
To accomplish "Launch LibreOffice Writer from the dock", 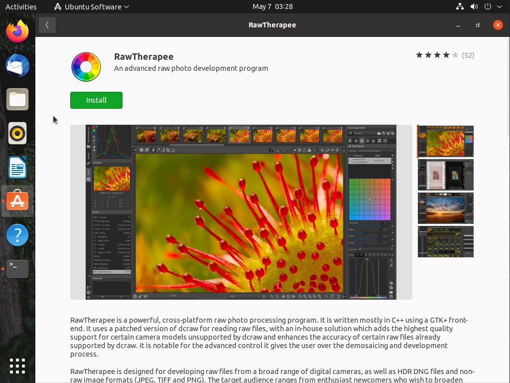I will pyautogui.click(x=17, y=167).
